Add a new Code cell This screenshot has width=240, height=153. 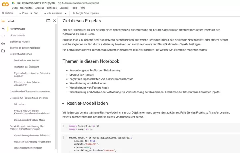24,13
